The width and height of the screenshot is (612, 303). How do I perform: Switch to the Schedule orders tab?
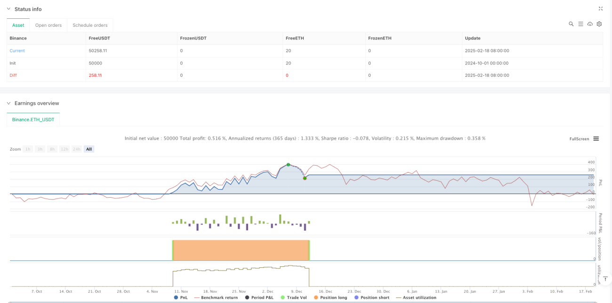point(90,25)
